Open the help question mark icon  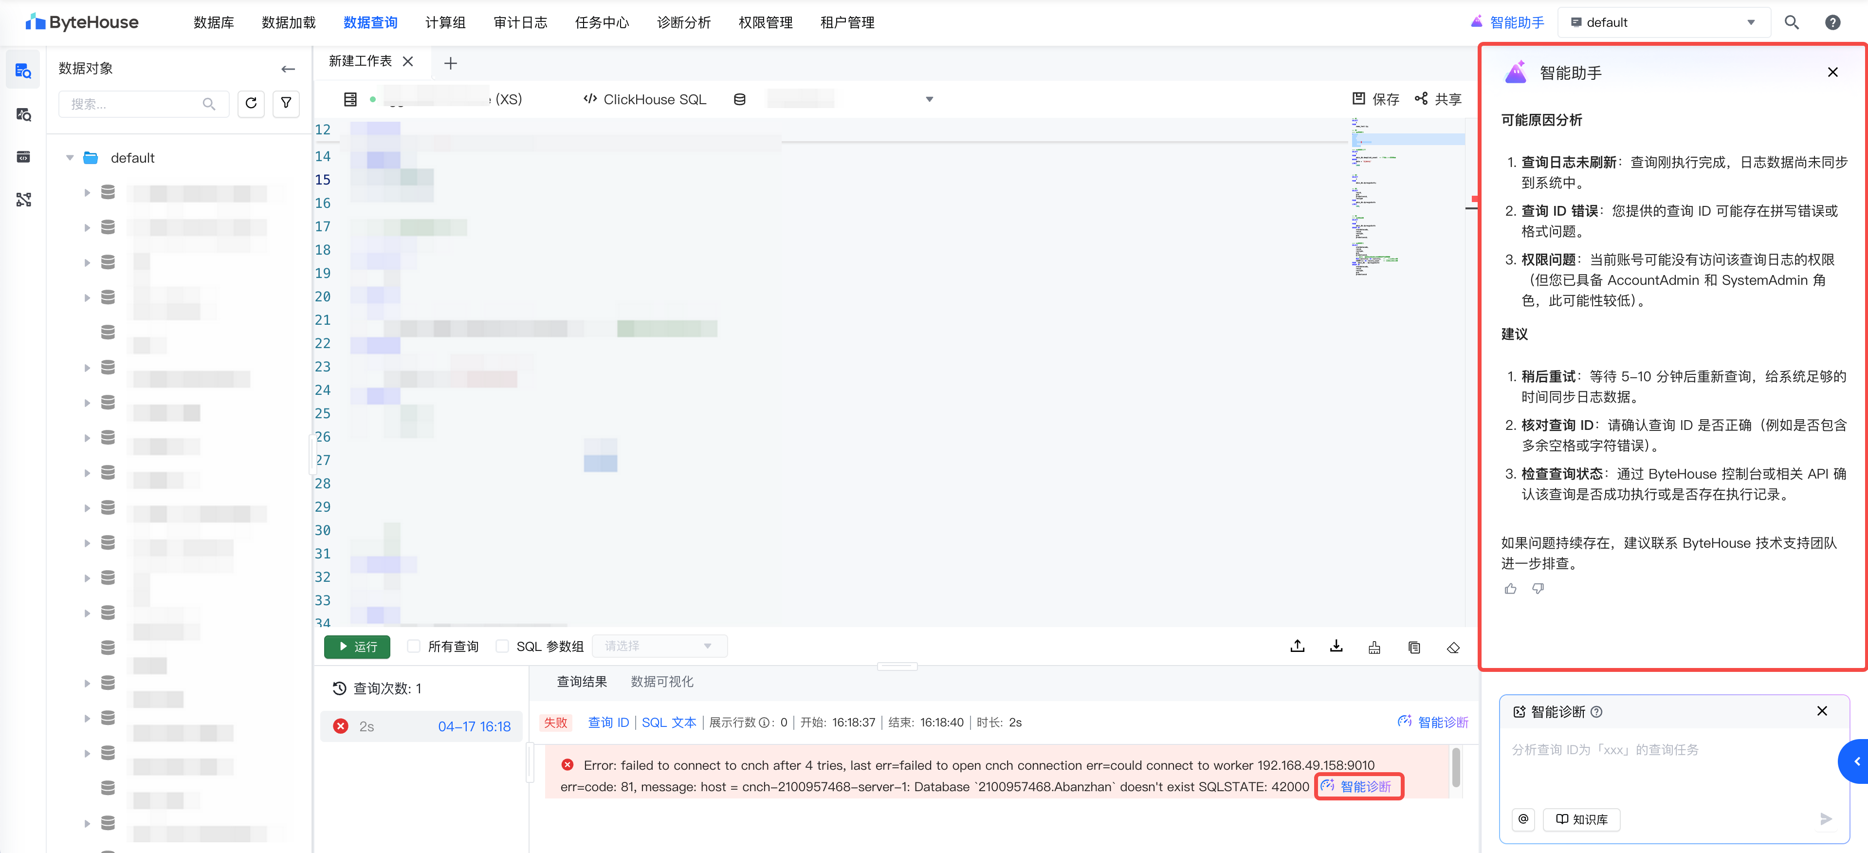pyautogui.click(x=1832, y=22)
